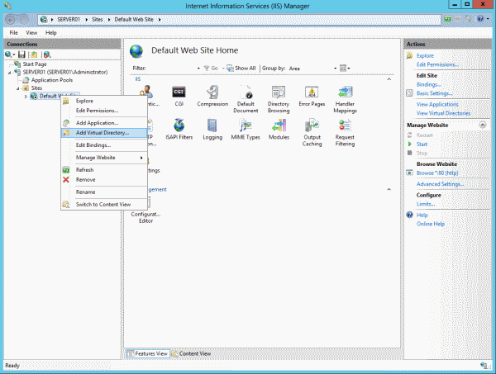Click the Default Web Site globe icon in tree
Viewport: 496px width, 374px height.
coord(34,96)
